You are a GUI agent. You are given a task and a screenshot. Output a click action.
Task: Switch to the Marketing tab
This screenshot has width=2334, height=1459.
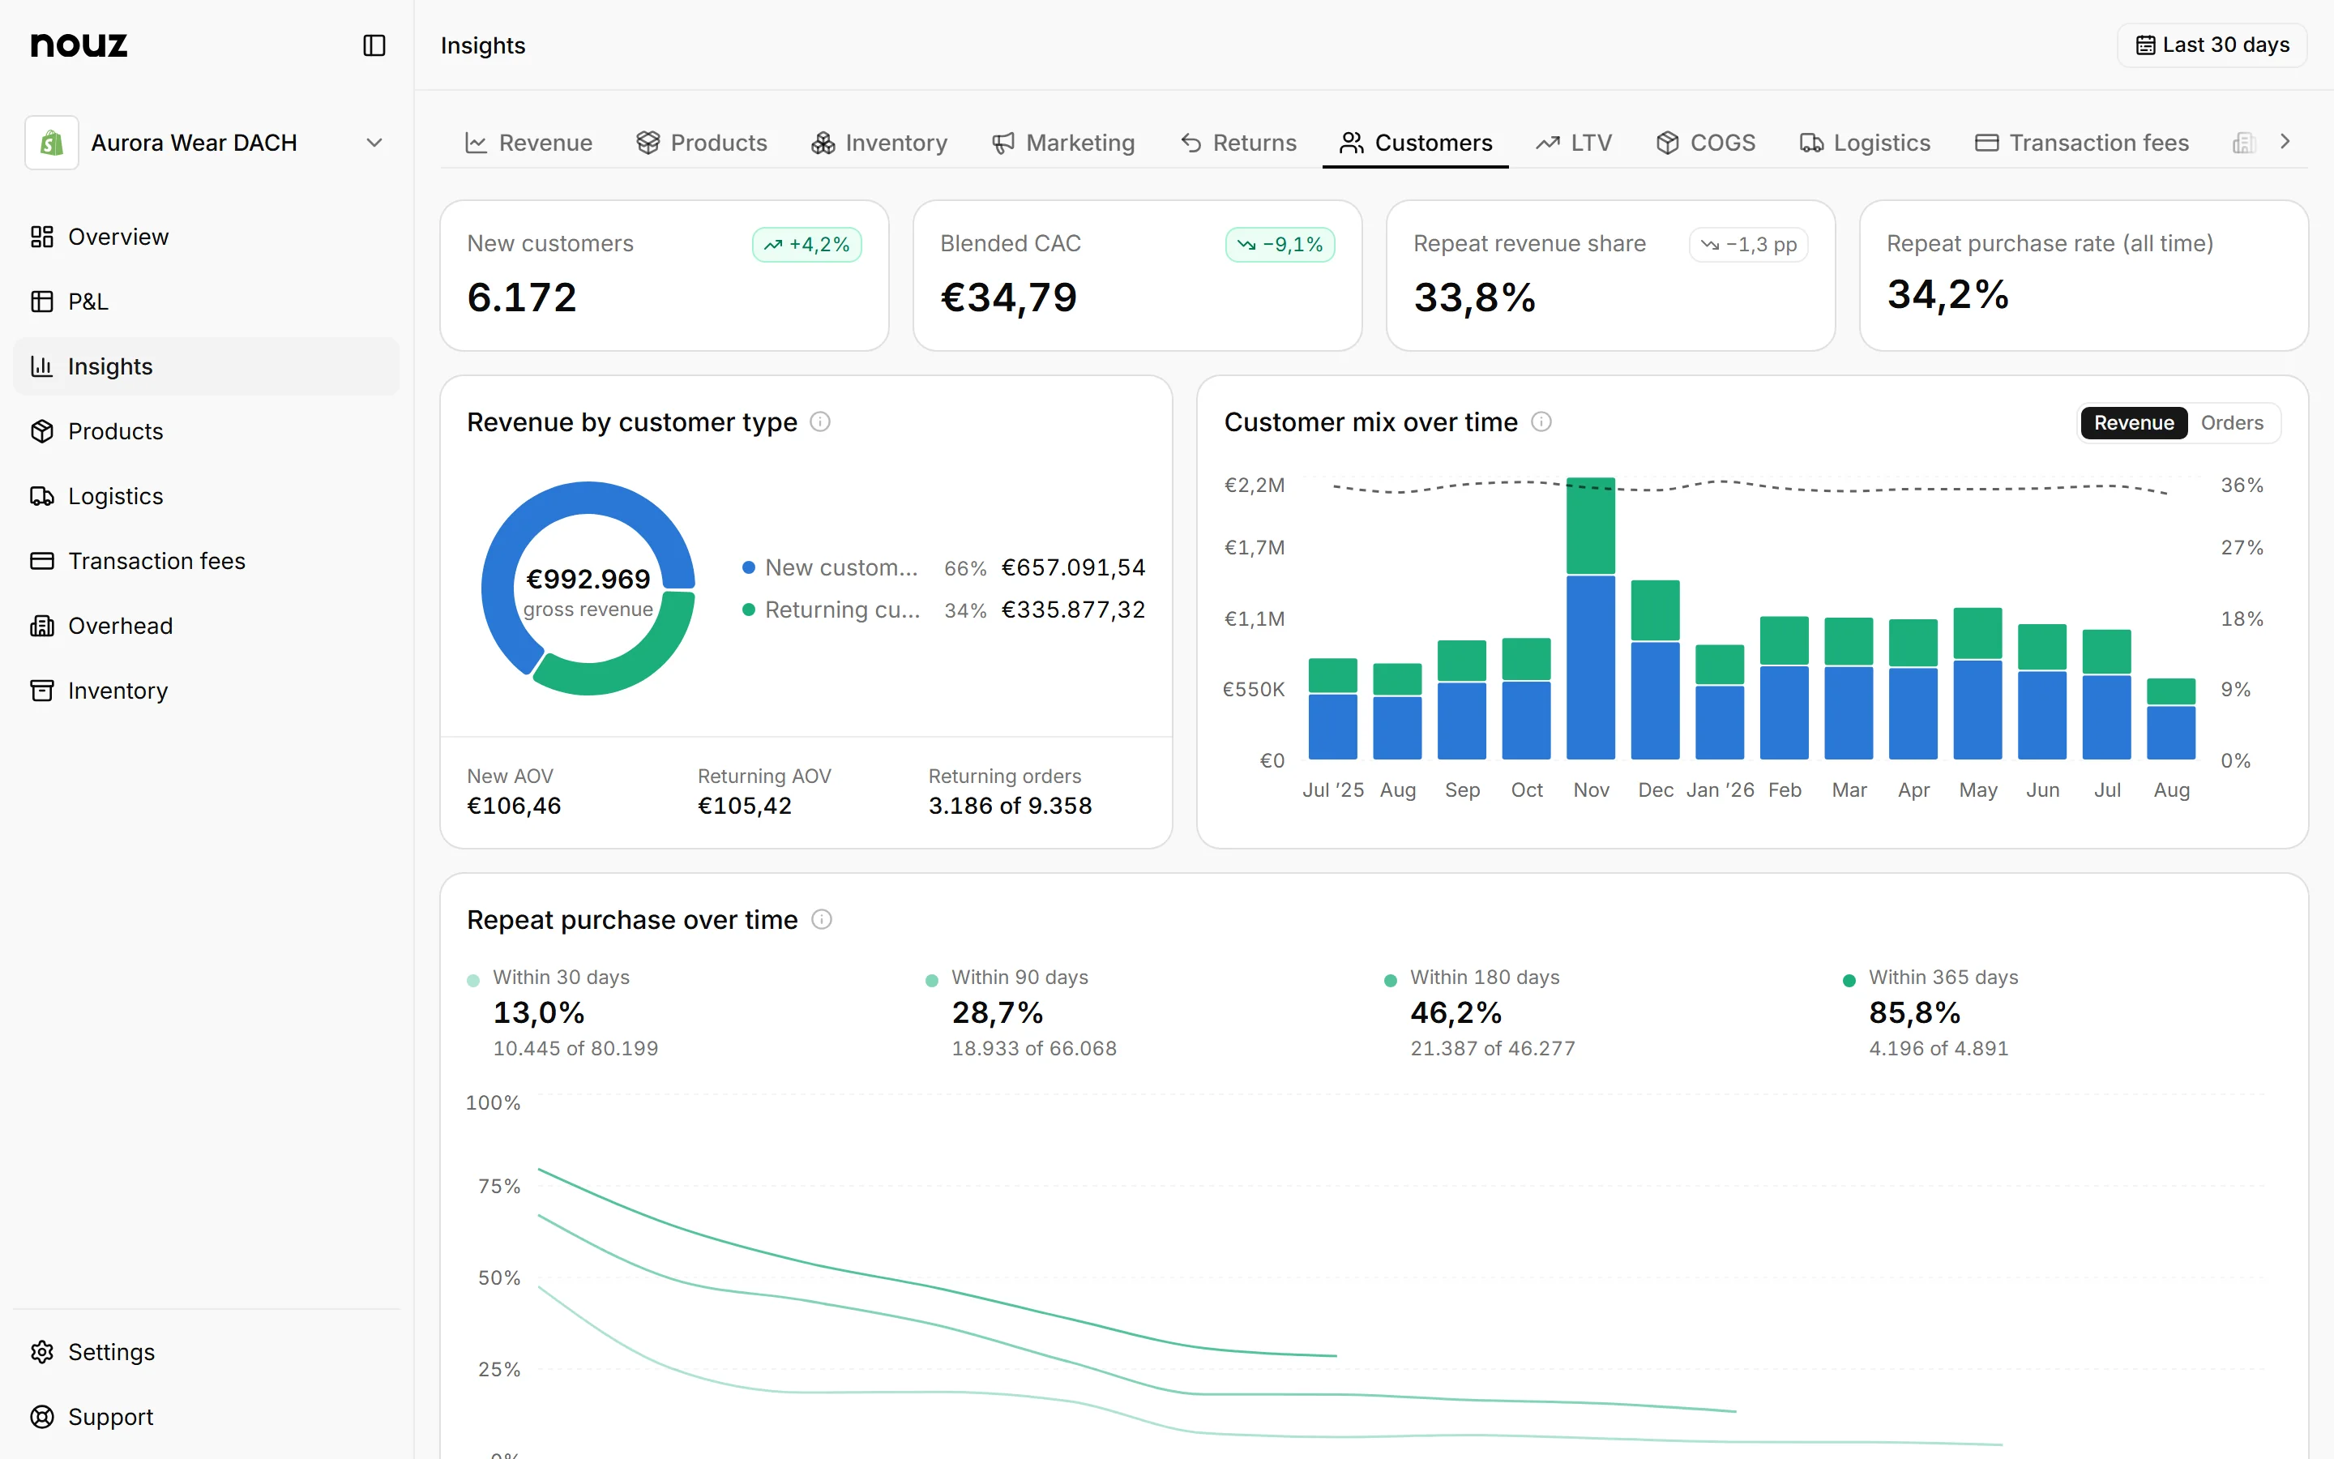tap(1064, 143)
